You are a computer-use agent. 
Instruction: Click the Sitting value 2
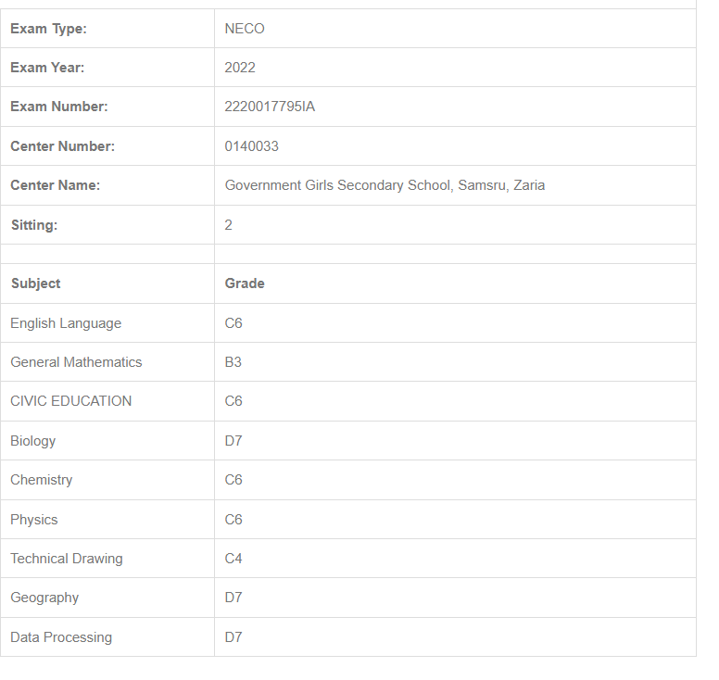(228, 225)
